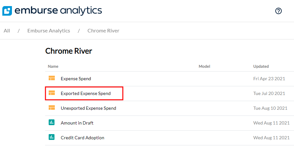Open the Expense Spend dashboard
Viewport: 294px width, 146px height.
[x=76, y=79]
